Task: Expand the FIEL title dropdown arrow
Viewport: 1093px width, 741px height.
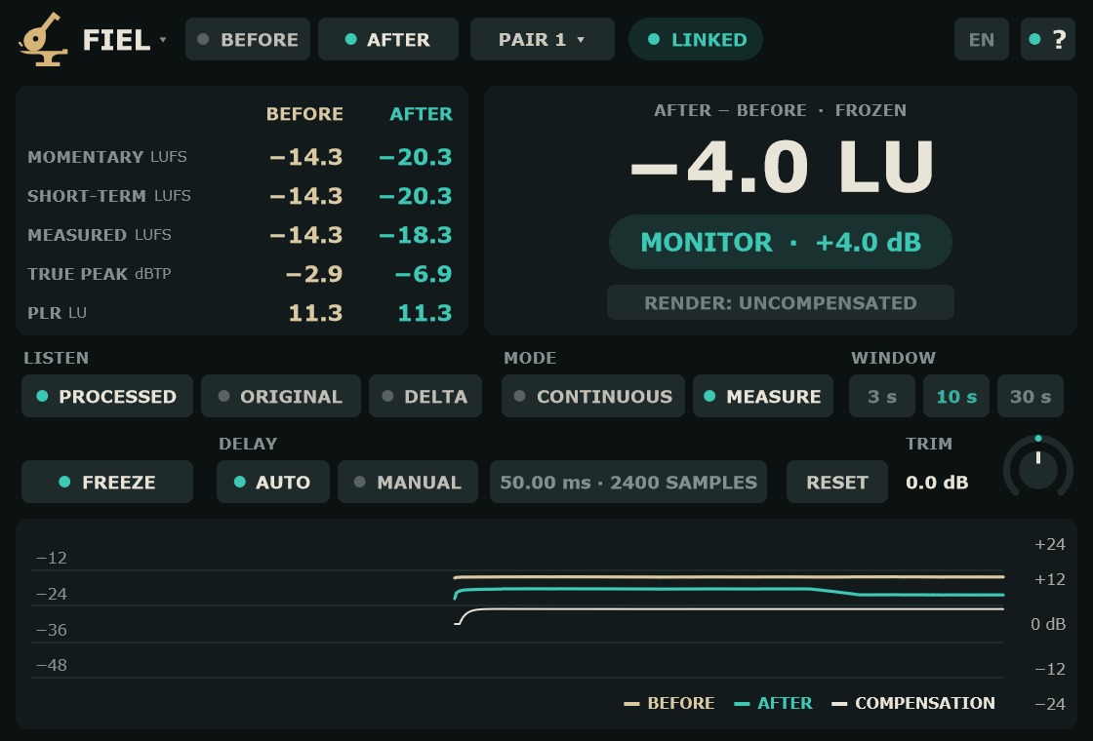Action: pyautogui.click(x=162, y=40)
